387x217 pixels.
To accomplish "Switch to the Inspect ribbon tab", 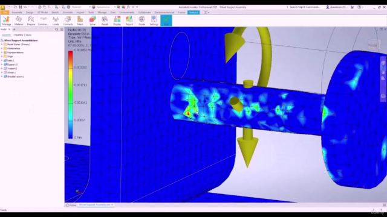I will (80, 12).
